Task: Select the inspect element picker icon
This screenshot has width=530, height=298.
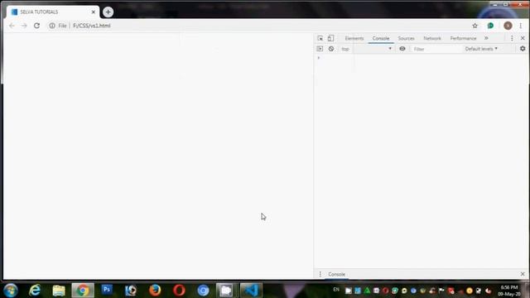Action: point(320,38)
